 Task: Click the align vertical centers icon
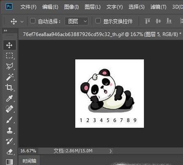point(158,21)
